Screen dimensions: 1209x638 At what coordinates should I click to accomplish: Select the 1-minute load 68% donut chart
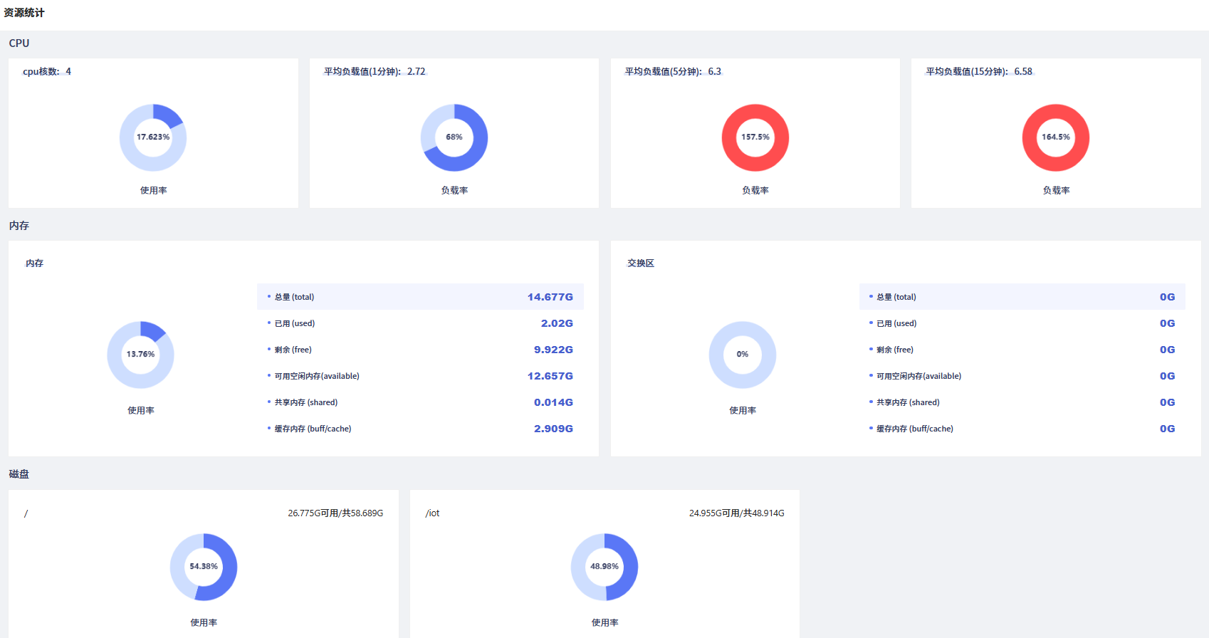pos(454,137)
